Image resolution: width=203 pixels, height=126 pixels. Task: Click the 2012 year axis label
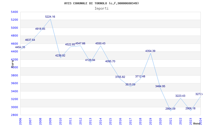pos(80,121)
